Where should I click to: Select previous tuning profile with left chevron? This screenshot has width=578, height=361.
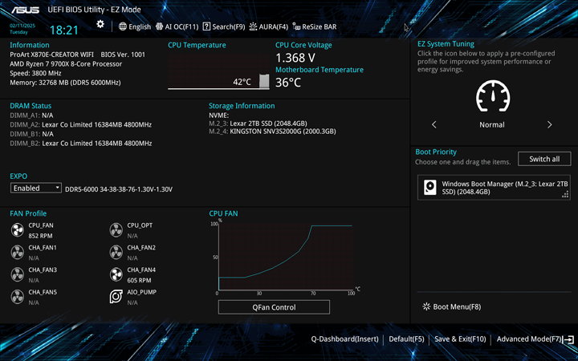tap(434, 124)
